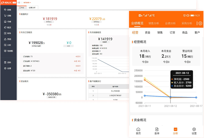
Task: Open 财务 module in the sidebar
Action: click(x=8, y=33)
